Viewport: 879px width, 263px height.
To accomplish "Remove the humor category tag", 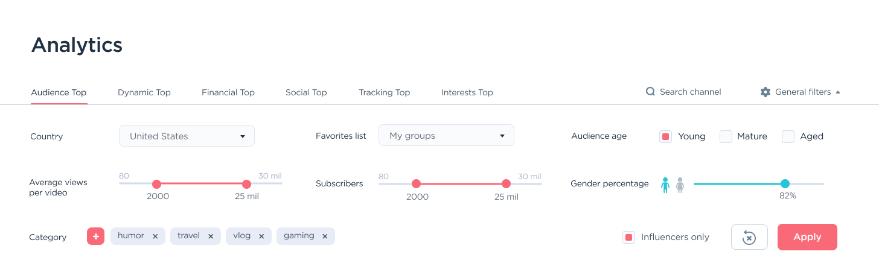I will (155, 236).
